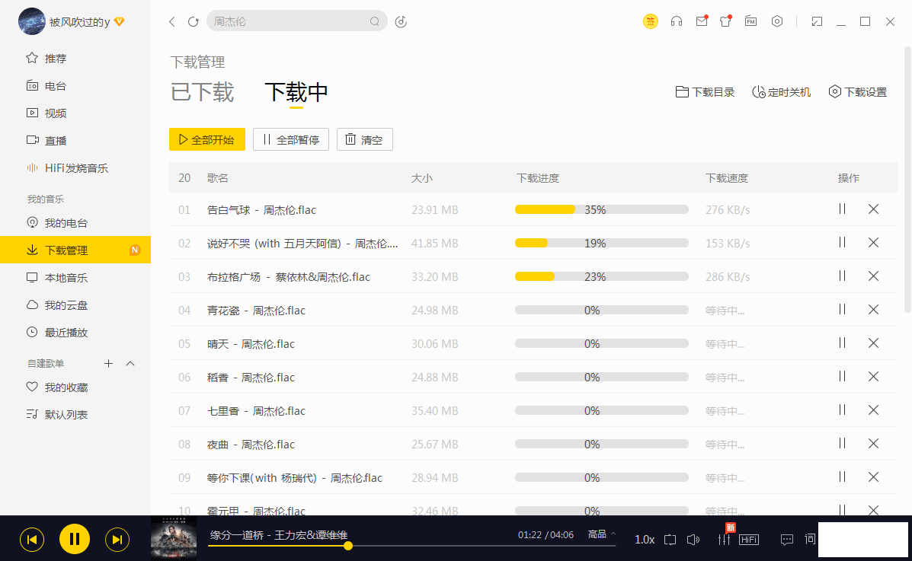Switch to 已下载 tab
912x561 pixels.
(202, 92)
